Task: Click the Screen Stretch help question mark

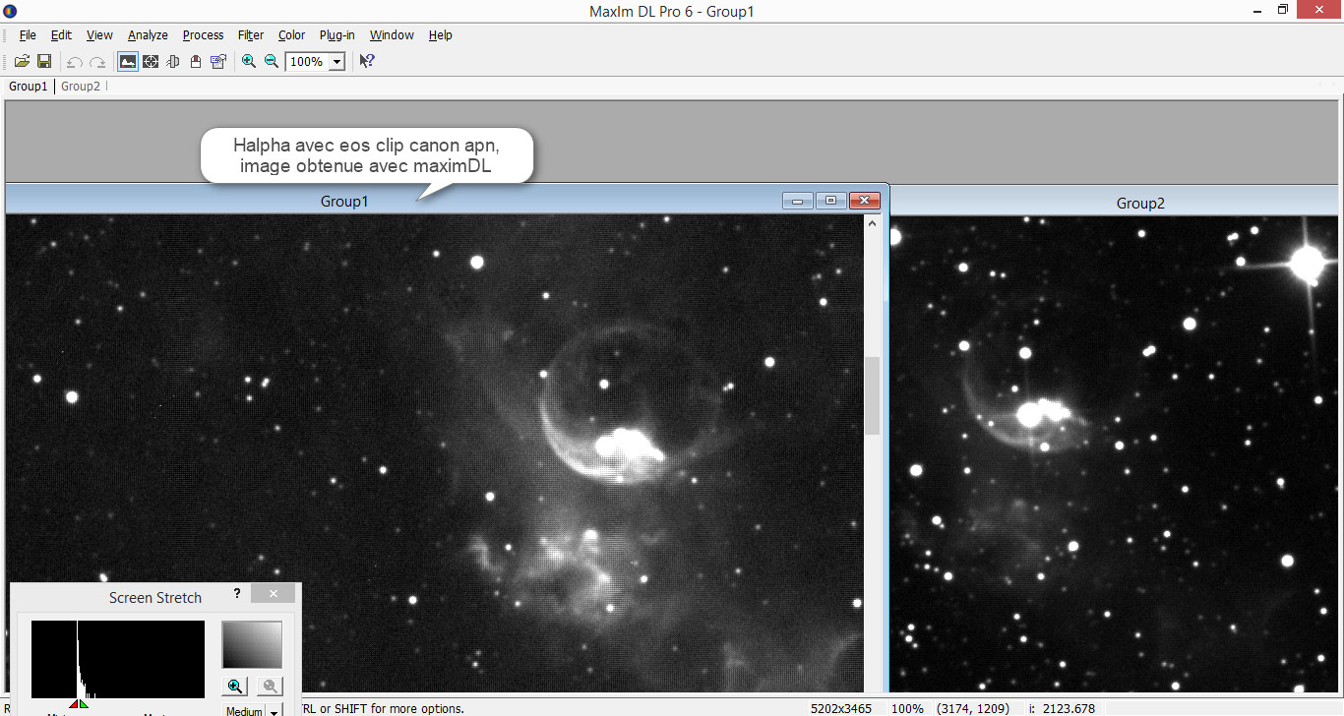Action: [237, 594]
